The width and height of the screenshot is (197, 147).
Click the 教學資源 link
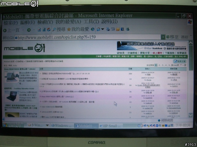pyautogui.click(x=182, y=53)
